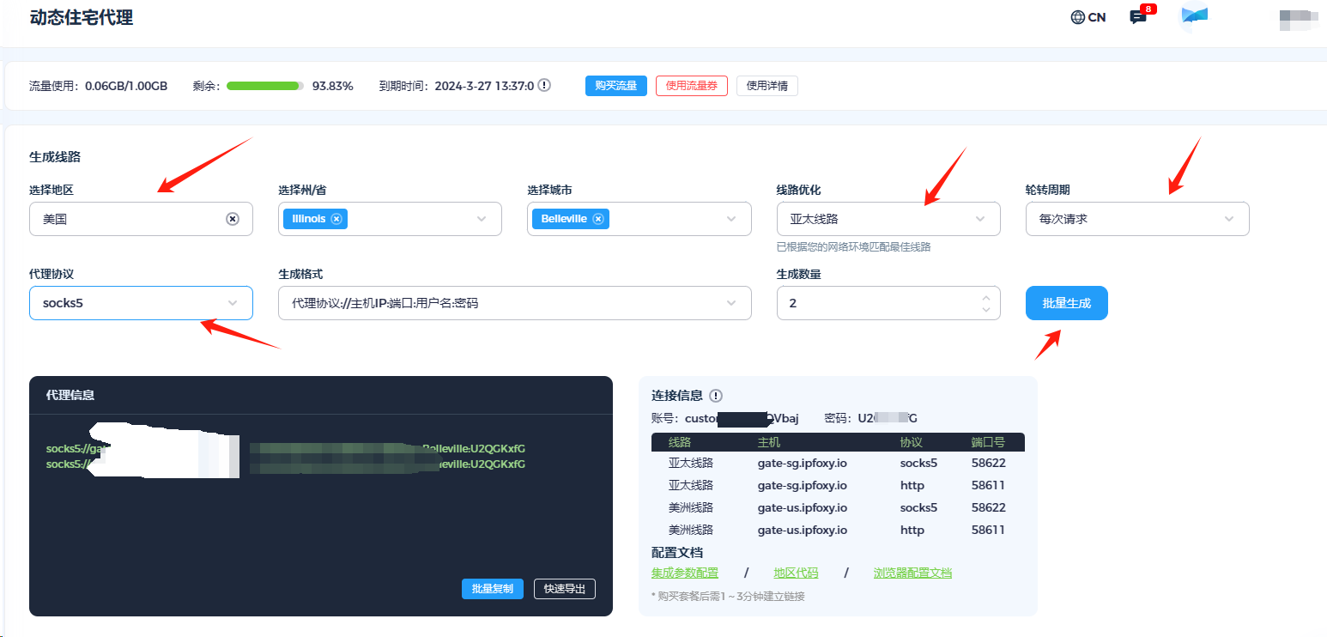Open the 浏览器配置文档 link
The image size is (1327, 637).
912,573
